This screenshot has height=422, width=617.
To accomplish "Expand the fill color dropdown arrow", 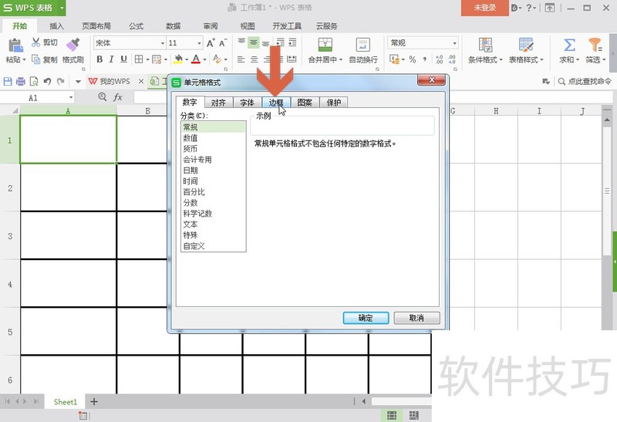I will point(187,60).
